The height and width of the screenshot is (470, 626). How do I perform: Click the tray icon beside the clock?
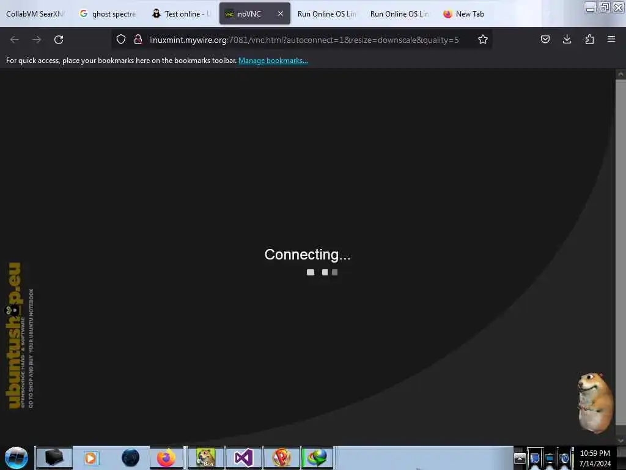pyautogui.click(x=564, y=458)
